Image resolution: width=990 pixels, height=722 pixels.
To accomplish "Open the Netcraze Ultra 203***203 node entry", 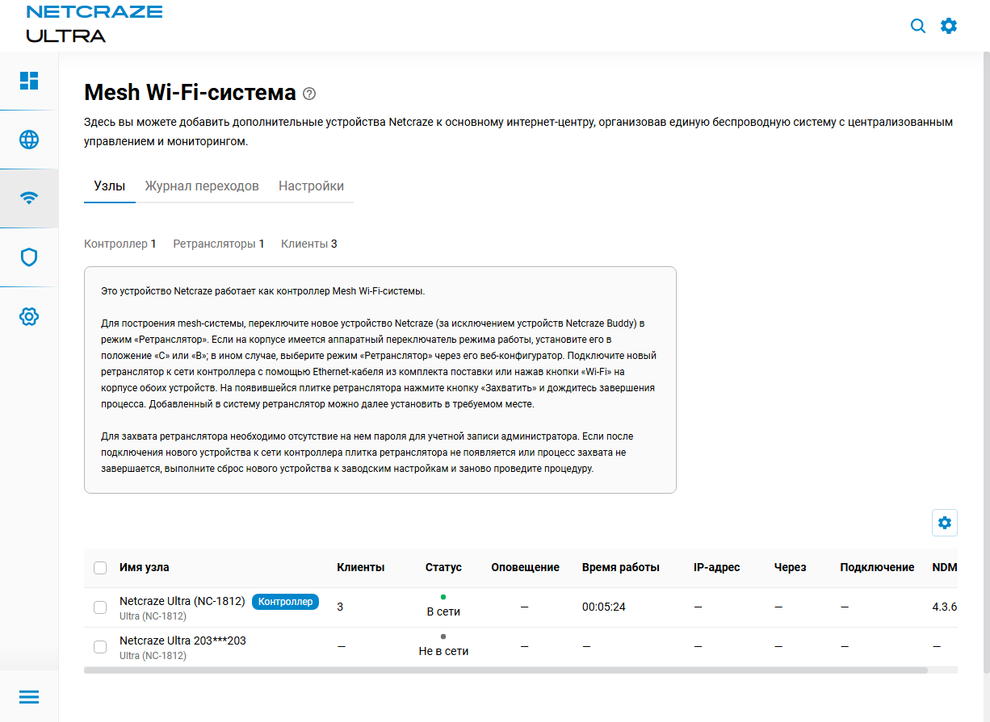I will tap(182, 641).
